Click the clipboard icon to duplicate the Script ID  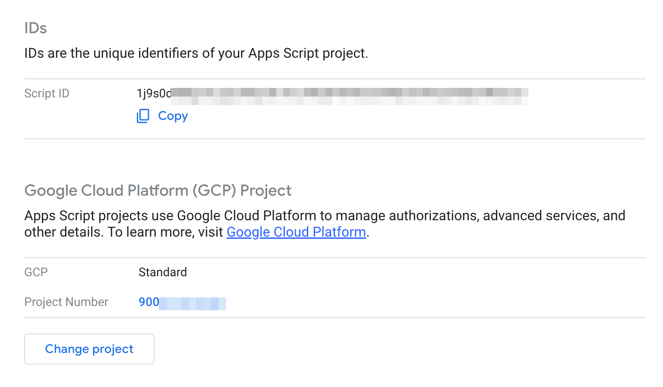(143, 116)
